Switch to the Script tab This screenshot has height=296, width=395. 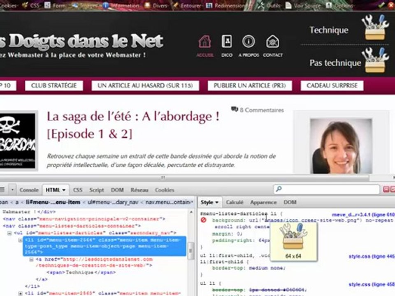point(96,190)
